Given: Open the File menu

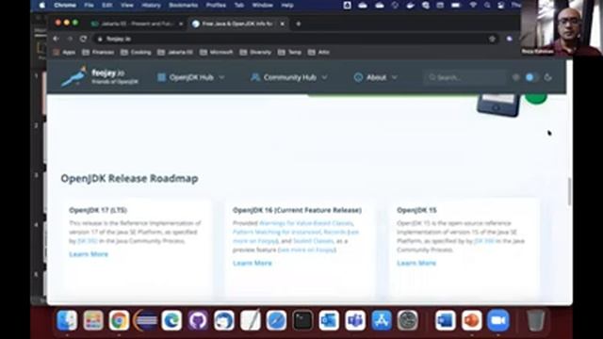Looking at the screenshot, I should [x=89, y=6].
